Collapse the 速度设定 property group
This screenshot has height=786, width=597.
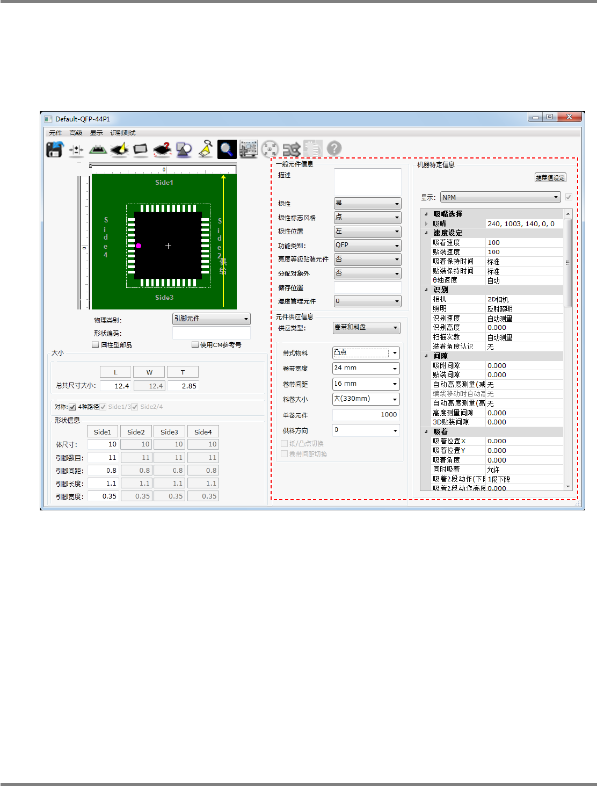[x=426, y=233]
